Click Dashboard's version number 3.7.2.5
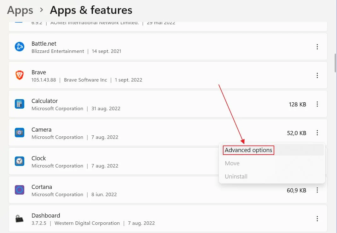Image resolution: width=337 pixels, height=233 pixels. click(39, 223)
